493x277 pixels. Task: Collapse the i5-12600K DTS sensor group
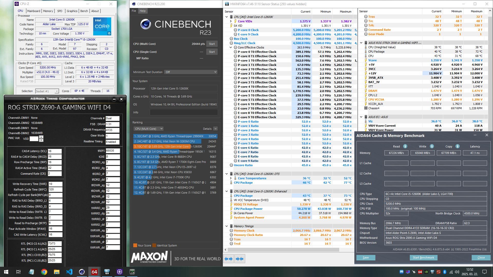click(x=226, y=174)
